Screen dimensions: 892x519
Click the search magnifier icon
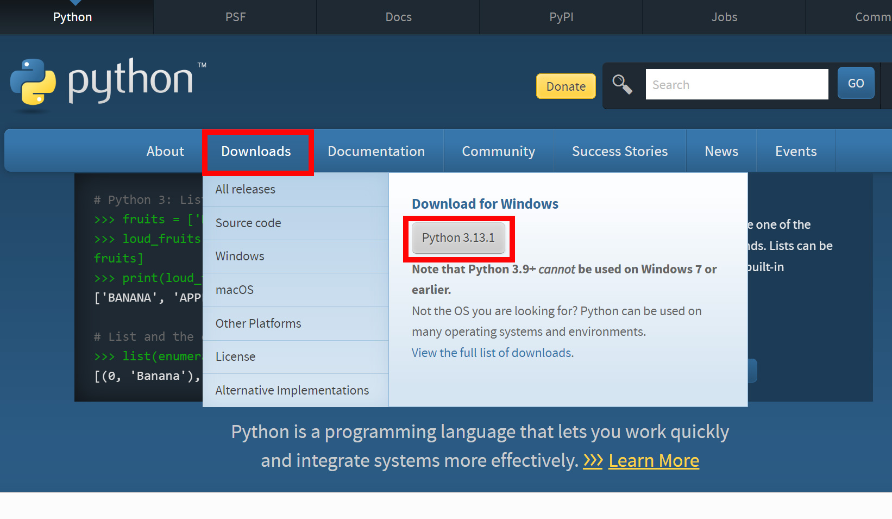[x=623, y=85]
